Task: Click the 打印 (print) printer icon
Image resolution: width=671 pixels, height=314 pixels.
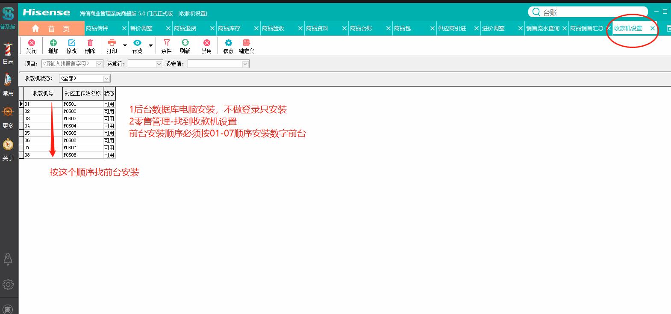Action: [x=112, y=43]
